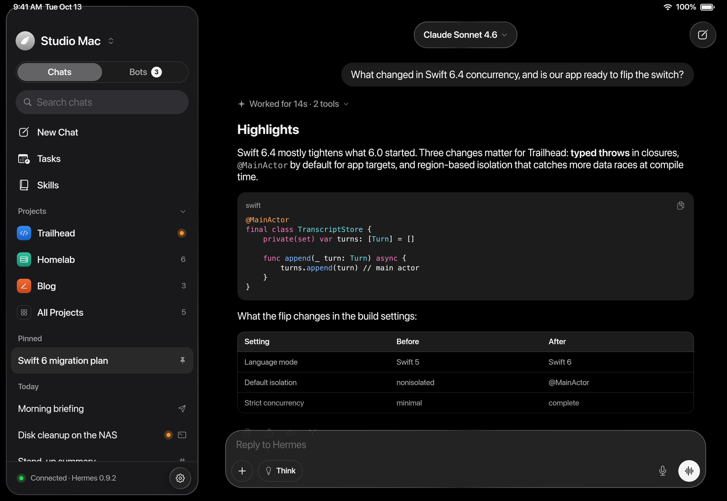Click the Connected · Hermes 0.9.2 status text

coord(73,478)
